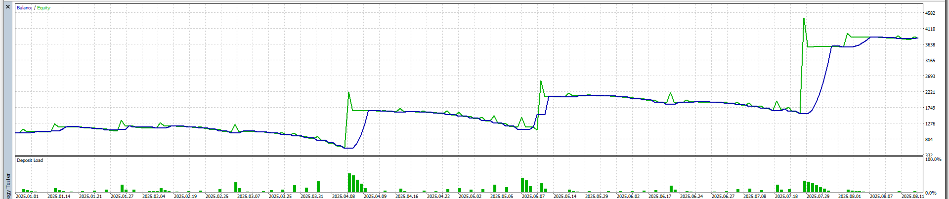Click the 2025.08.11 date label
This screenshot has height=199, width=949.
(913, 197)
